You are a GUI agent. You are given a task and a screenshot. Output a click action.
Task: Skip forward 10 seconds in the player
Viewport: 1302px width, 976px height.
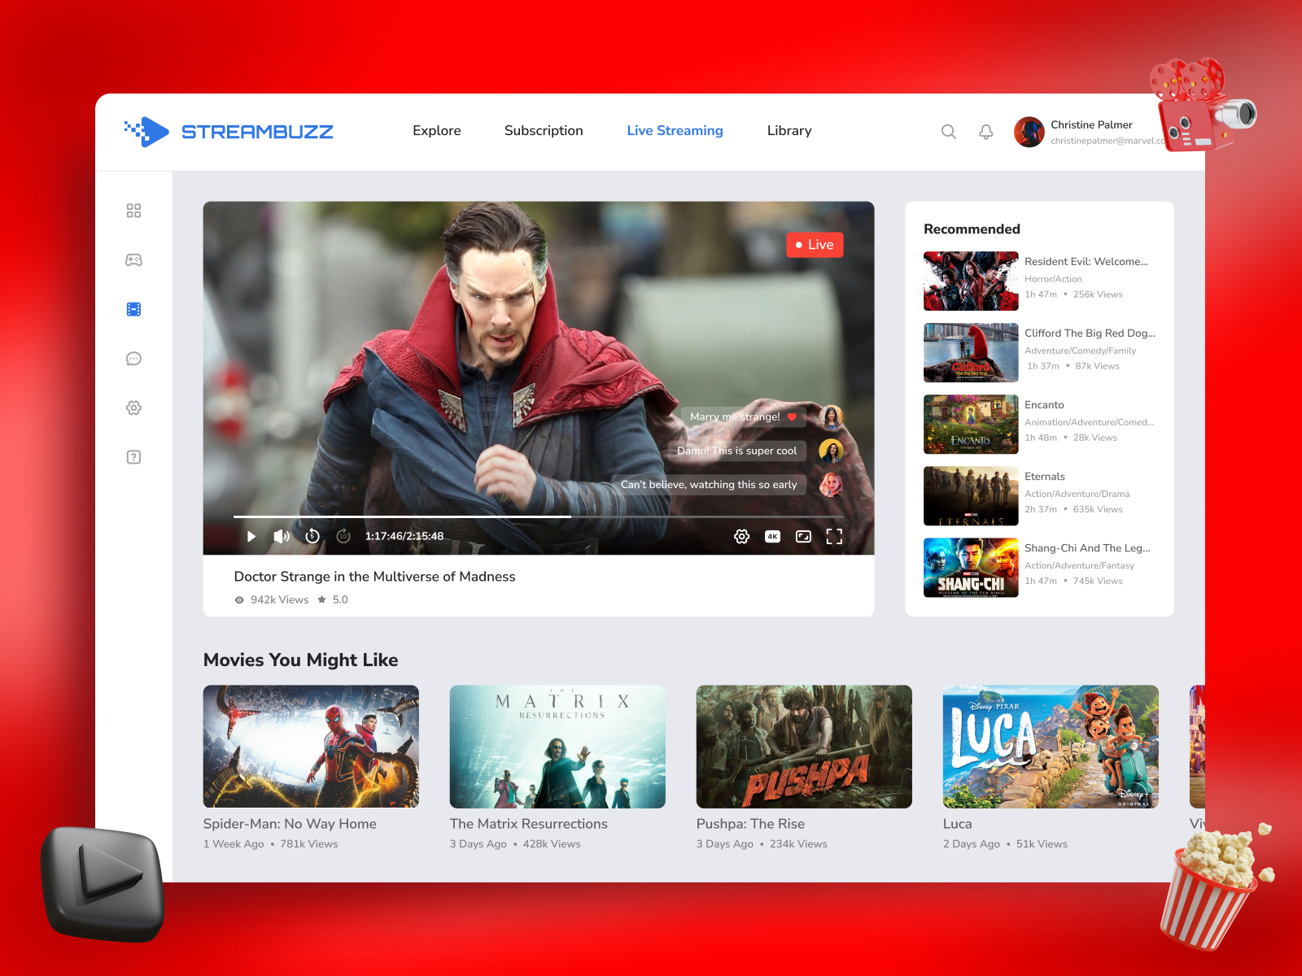[343, 536]
